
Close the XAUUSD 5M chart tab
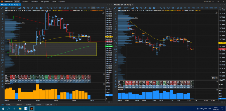click(x=19, y=5)
